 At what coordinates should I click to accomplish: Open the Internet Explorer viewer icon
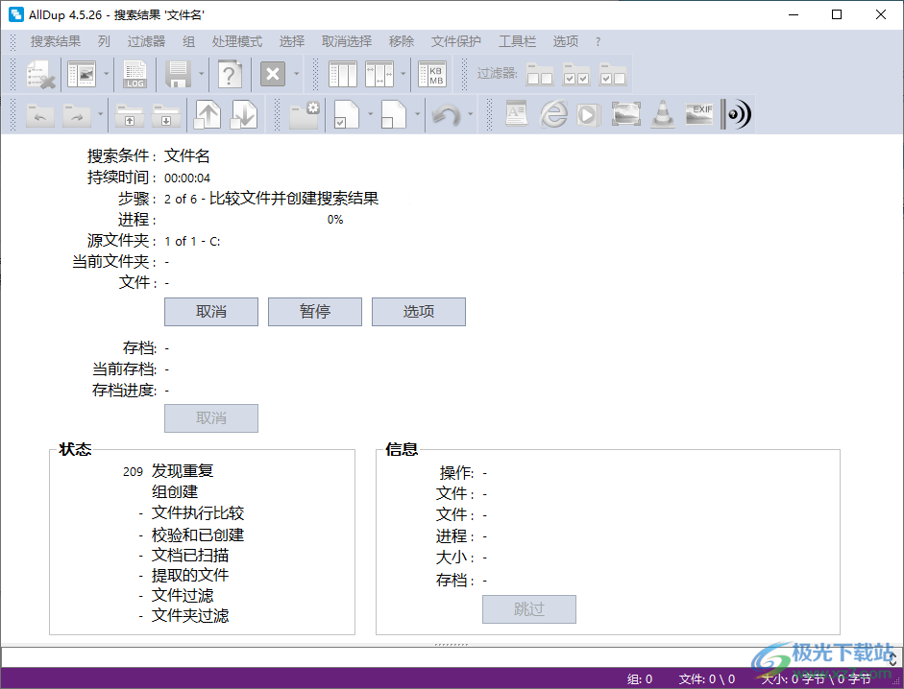click(553, 113)
